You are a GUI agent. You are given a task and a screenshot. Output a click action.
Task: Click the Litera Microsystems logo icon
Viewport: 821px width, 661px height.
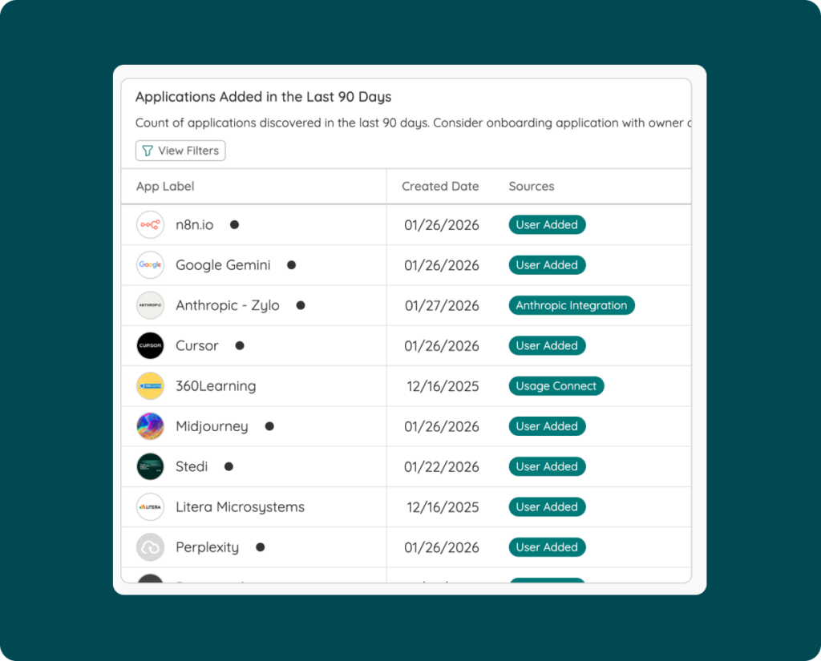pyautogui.click(x=150, y=507)
